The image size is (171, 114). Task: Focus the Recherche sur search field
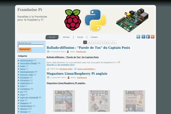(31, 46)
